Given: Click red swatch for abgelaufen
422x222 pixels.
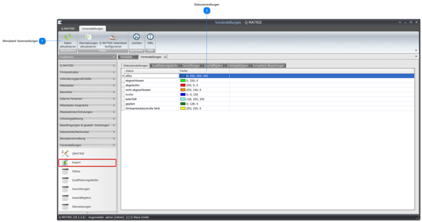Looking at the screenshot, I should 183,85.
